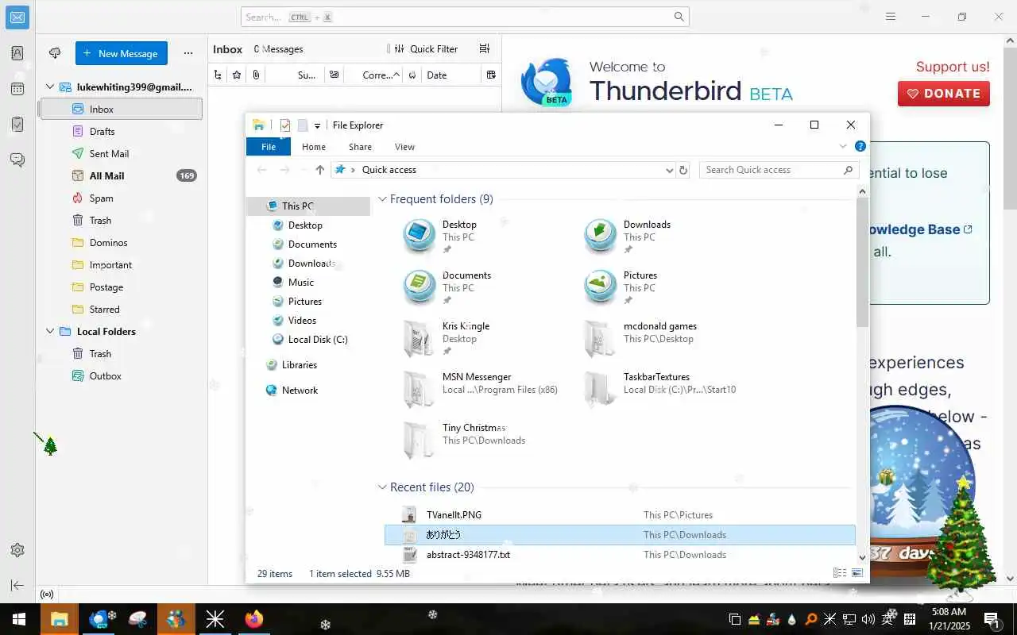Select the abstract-9348177.txt recent file
The height and width of the screenshot is (635, 1017).
[x=620, y=554]
